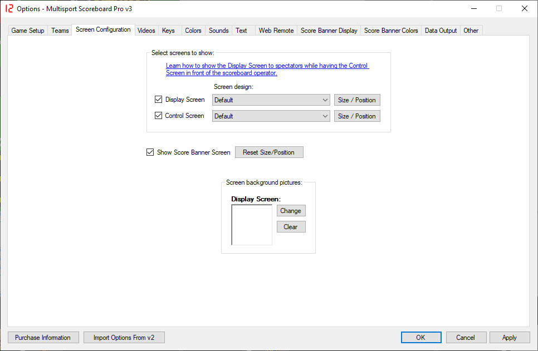Uncheck the Control Screen checkbox
Viewport: 538px width, 351px height.
click(159, 116)
